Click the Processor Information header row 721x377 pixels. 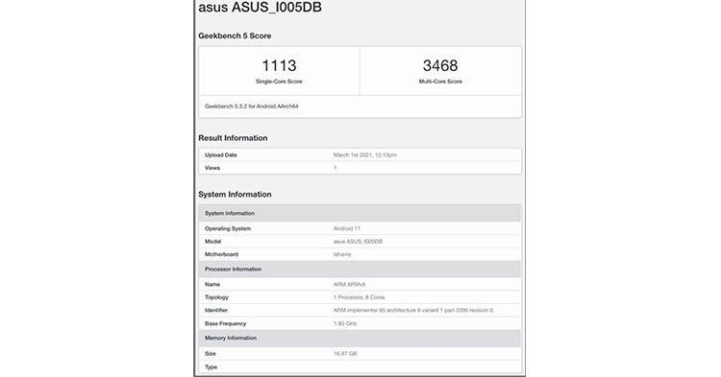click(360, 270)
